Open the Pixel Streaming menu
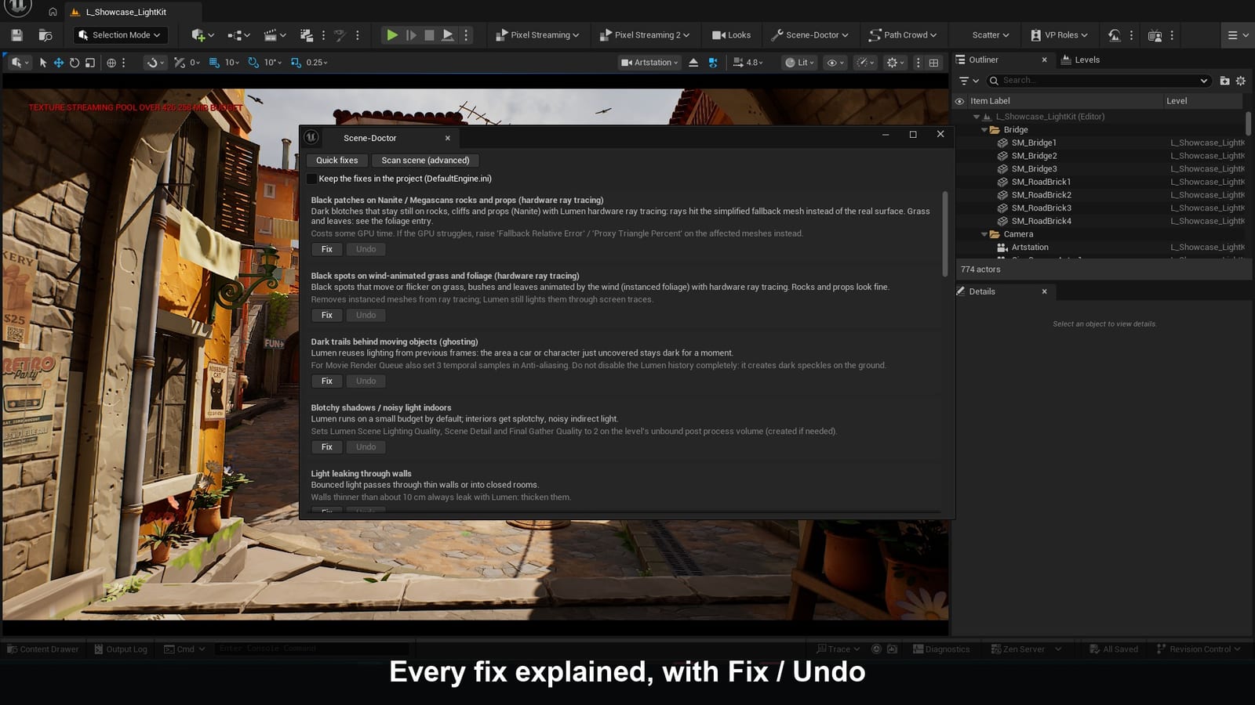This screenshot has width=1255, height=705. click(537, 35)
